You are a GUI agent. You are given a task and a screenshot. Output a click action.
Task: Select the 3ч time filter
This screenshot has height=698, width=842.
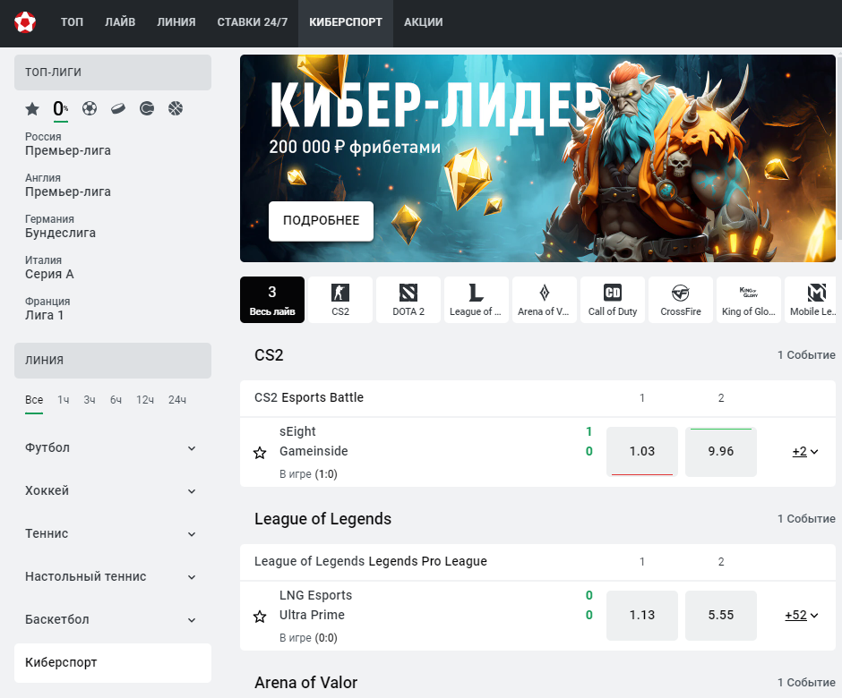tap(90, 400)
